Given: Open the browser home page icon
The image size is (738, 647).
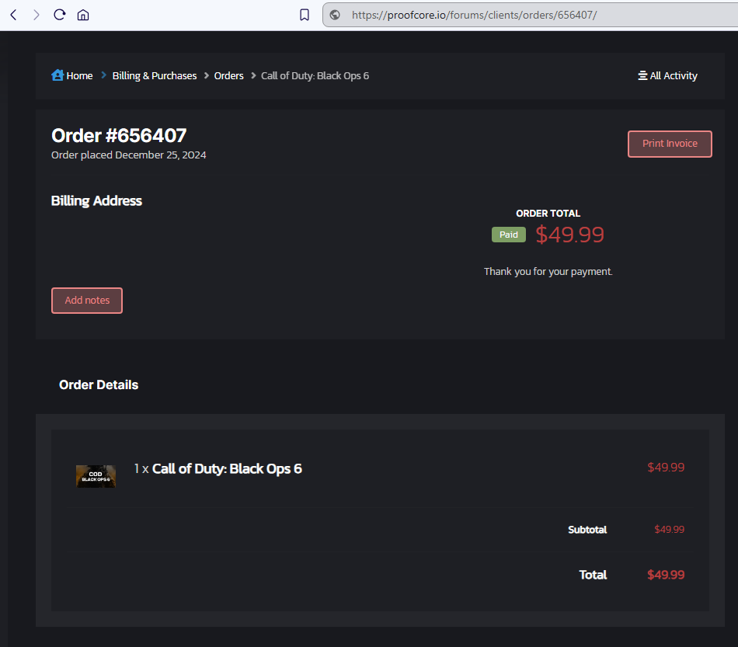Looking at the screenshot, I should click(x=83, y=15).
